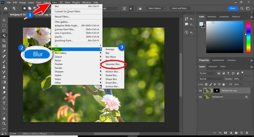Toggle lock transparent pixels
Image resolution: width=254 pixels, height=137 pixels.
(206, 84)
